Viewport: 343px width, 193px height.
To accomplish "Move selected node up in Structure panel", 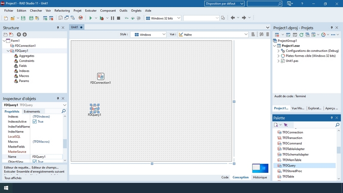I will [x=18, y=34].
